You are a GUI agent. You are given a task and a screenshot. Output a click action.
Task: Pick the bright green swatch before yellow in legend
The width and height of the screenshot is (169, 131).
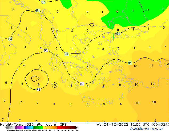tap(42, 128)
